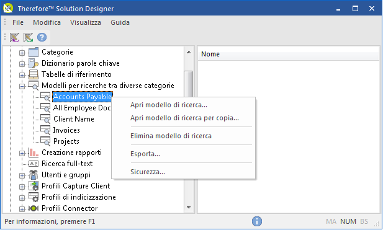Click the Creazione rapporti bar chart icon
Screen dimensions: 383x230
[x=34, y=153]
